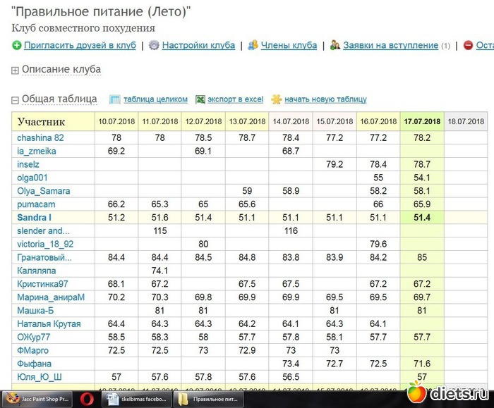Click the membership requests person icon

(335, 45)
